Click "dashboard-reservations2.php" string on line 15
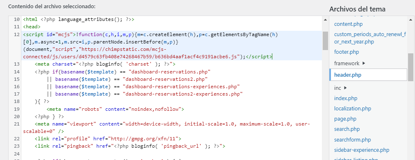 [x=165, y=79]
